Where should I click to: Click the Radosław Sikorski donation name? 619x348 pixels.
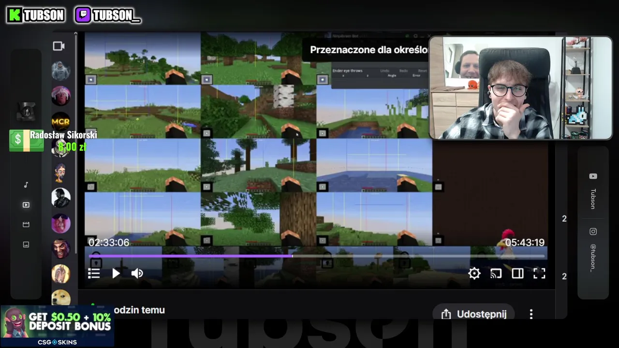click(63, 135)
